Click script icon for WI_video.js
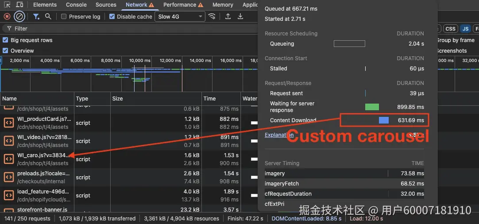Image resolution: width=479 pixels, height=224 pixels. (x=9, y=141)
